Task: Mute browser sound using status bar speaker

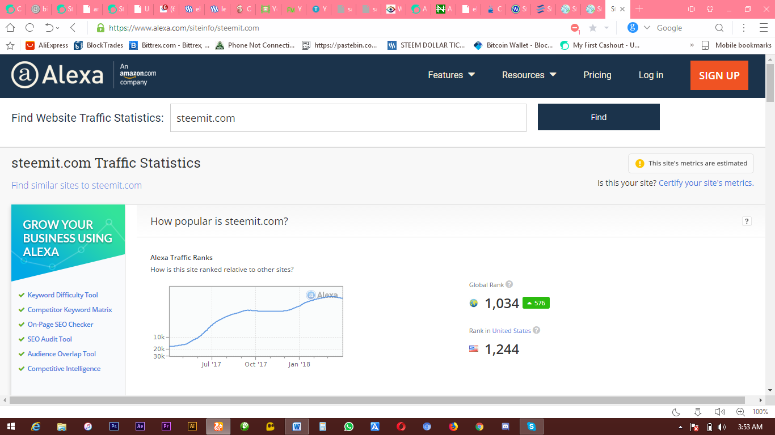Action: [x=719, y=412]
